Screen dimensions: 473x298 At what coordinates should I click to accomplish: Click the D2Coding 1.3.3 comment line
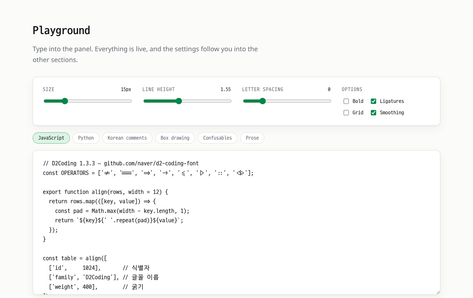(121, 163)
